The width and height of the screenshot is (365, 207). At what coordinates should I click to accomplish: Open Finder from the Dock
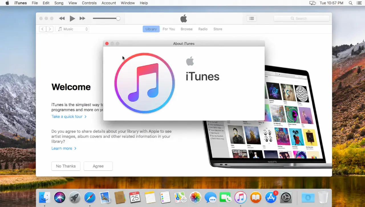pyautogui.click(x=44, y=197)
